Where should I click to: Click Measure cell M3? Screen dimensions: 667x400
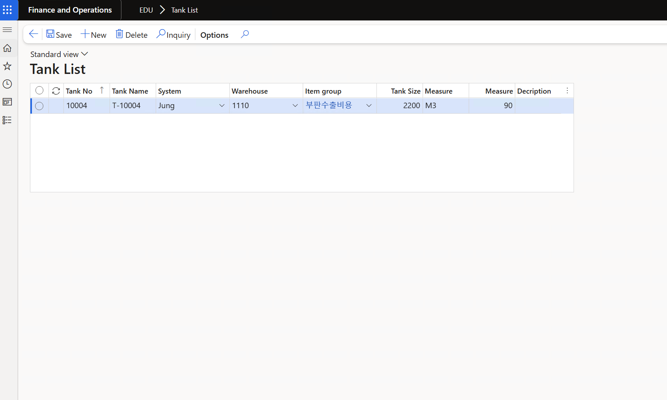click(x=446, y=106)
